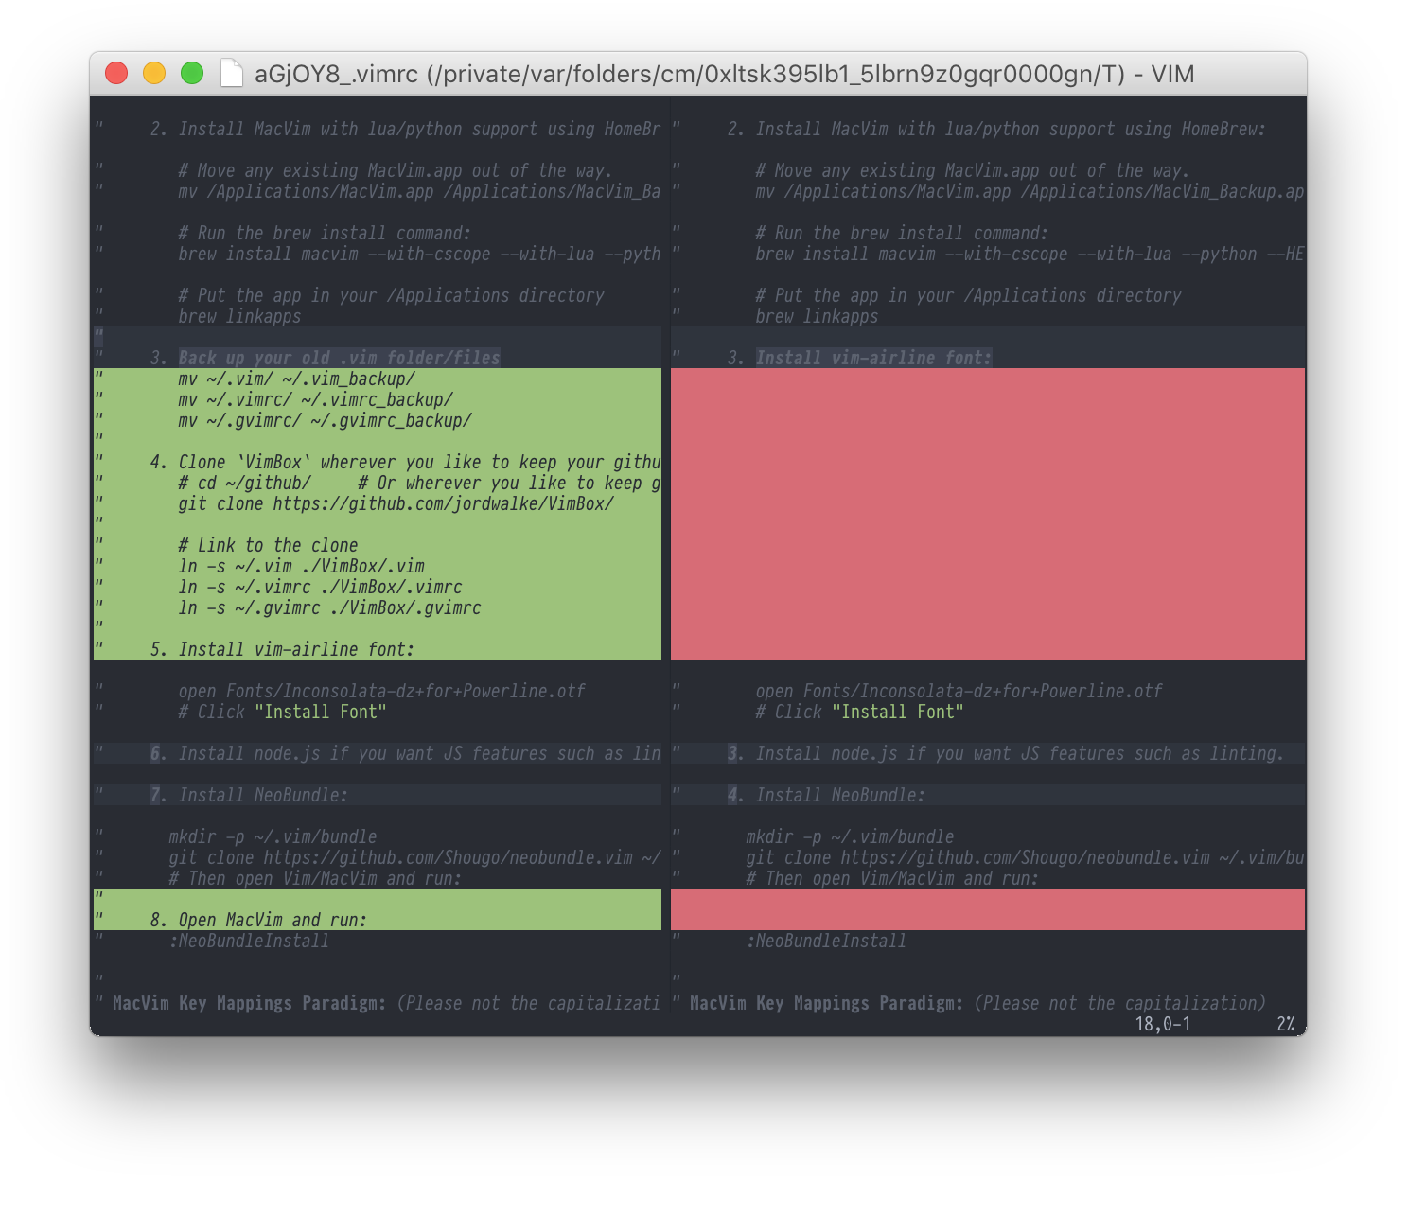This screenshot has height=1215, width=1408.
Task: Click 'brew linkapps' in left pane
Action: pyautogui.click(x=239, y=316)
